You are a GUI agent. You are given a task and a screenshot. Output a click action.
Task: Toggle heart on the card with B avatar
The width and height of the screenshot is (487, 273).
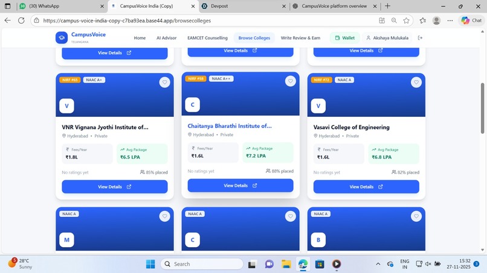click(x=416, y=216)
